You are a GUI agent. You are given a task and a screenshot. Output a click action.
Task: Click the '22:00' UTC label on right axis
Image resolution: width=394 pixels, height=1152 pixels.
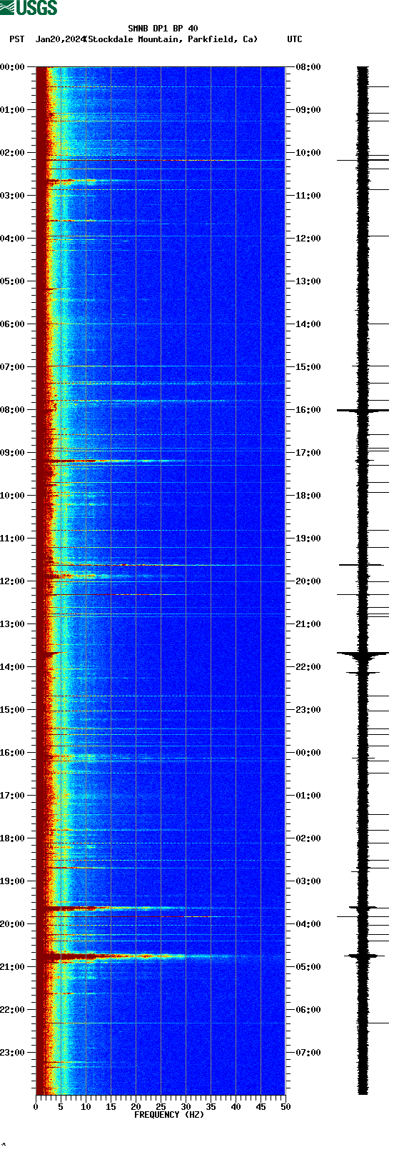pyautogui.click(x=308, y=667)
